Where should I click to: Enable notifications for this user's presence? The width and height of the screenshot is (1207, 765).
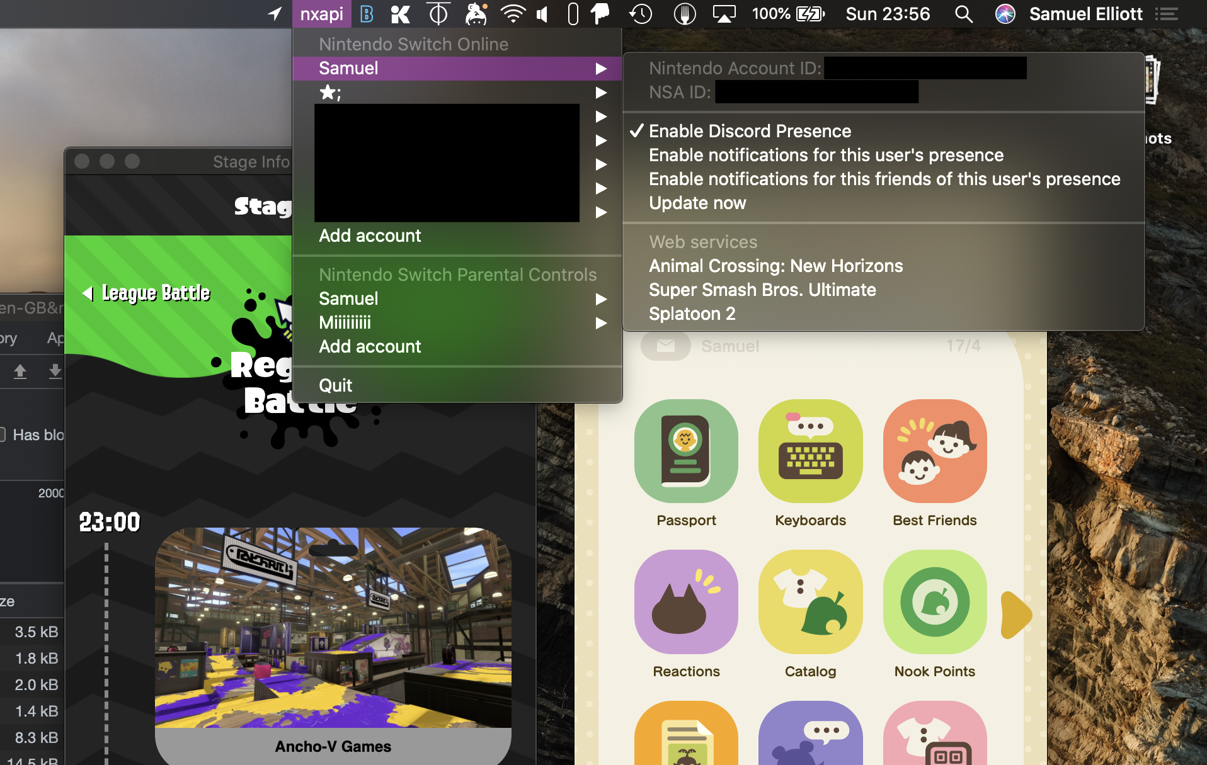[x=826, y=155]
